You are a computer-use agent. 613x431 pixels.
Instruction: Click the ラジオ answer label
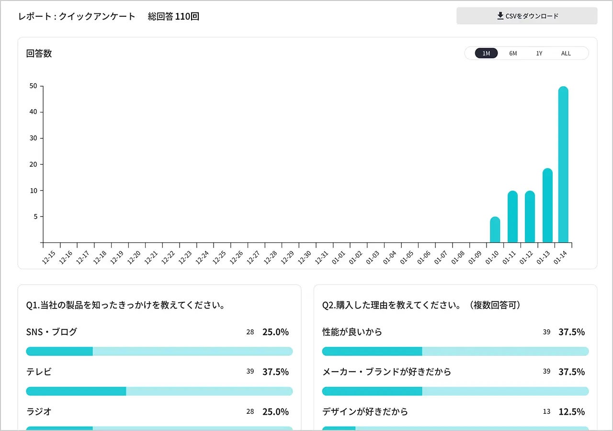[39, 412]
